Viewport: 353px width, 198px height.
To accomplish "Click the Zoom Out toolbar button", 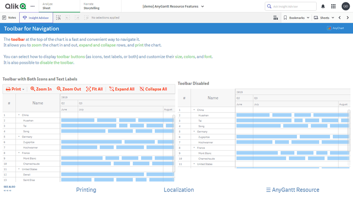I will point(69,89).
